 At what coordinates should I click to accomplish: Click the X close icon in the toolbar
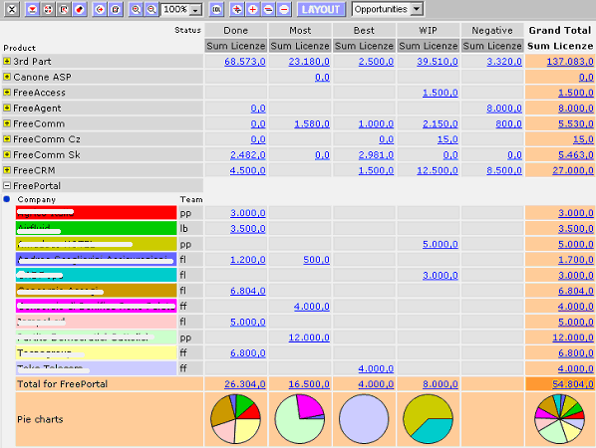click(12, 9)
